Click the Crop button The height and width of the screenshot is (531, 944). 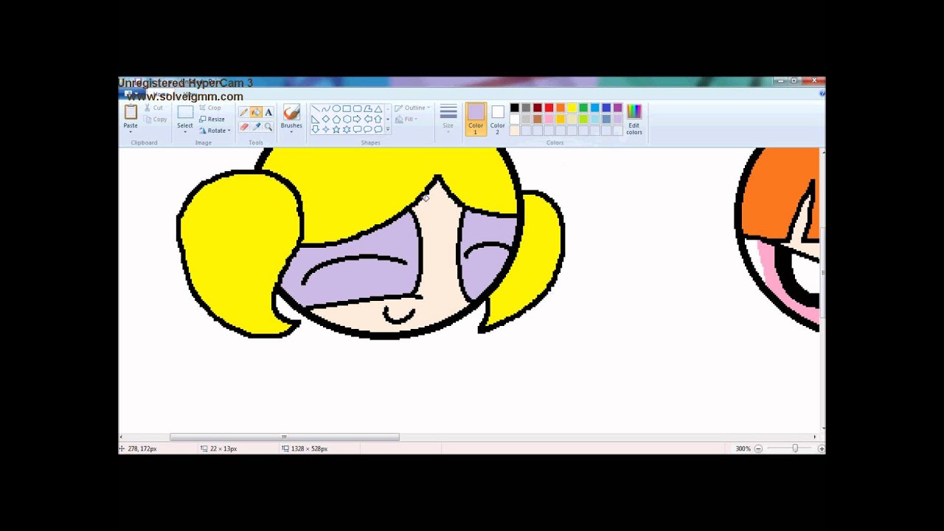[x=210, y=108]
